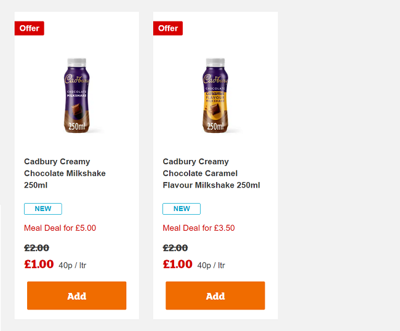Screen dimensions: 400x331
Task: Click 40p / ltr on Chocolate Milkshake card
Action: [73, 266]
